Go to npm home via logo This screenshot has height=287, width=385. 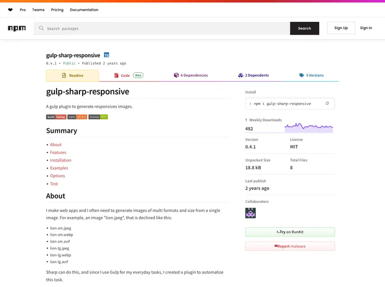17,28
